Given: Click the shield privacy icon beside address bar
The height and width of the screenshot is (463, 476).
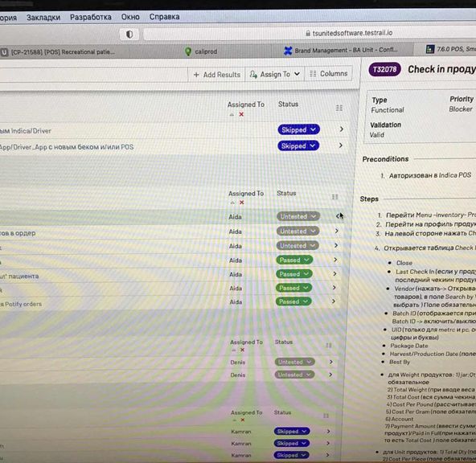Looking at the screenshot, I should (129, 35).
